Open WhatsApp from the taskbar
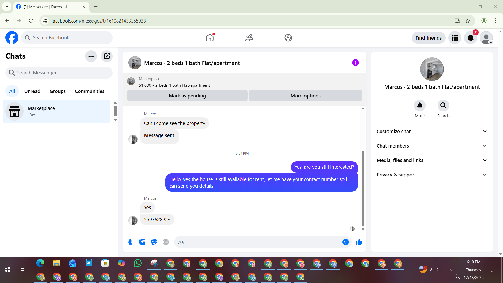This screenshot has height=283, width=503. (138, 263)
